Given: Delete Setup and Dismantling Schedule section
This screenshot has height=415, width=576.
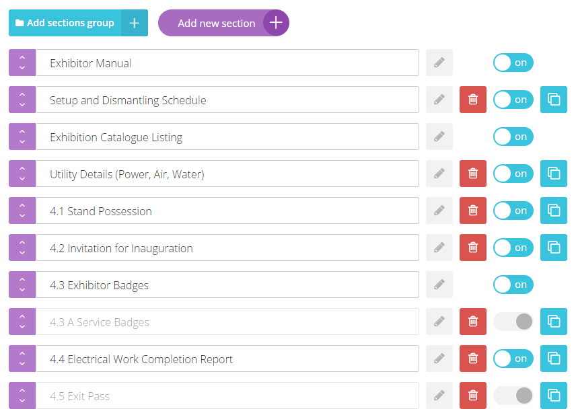Looking at the screenshot, I should [473, 100].
